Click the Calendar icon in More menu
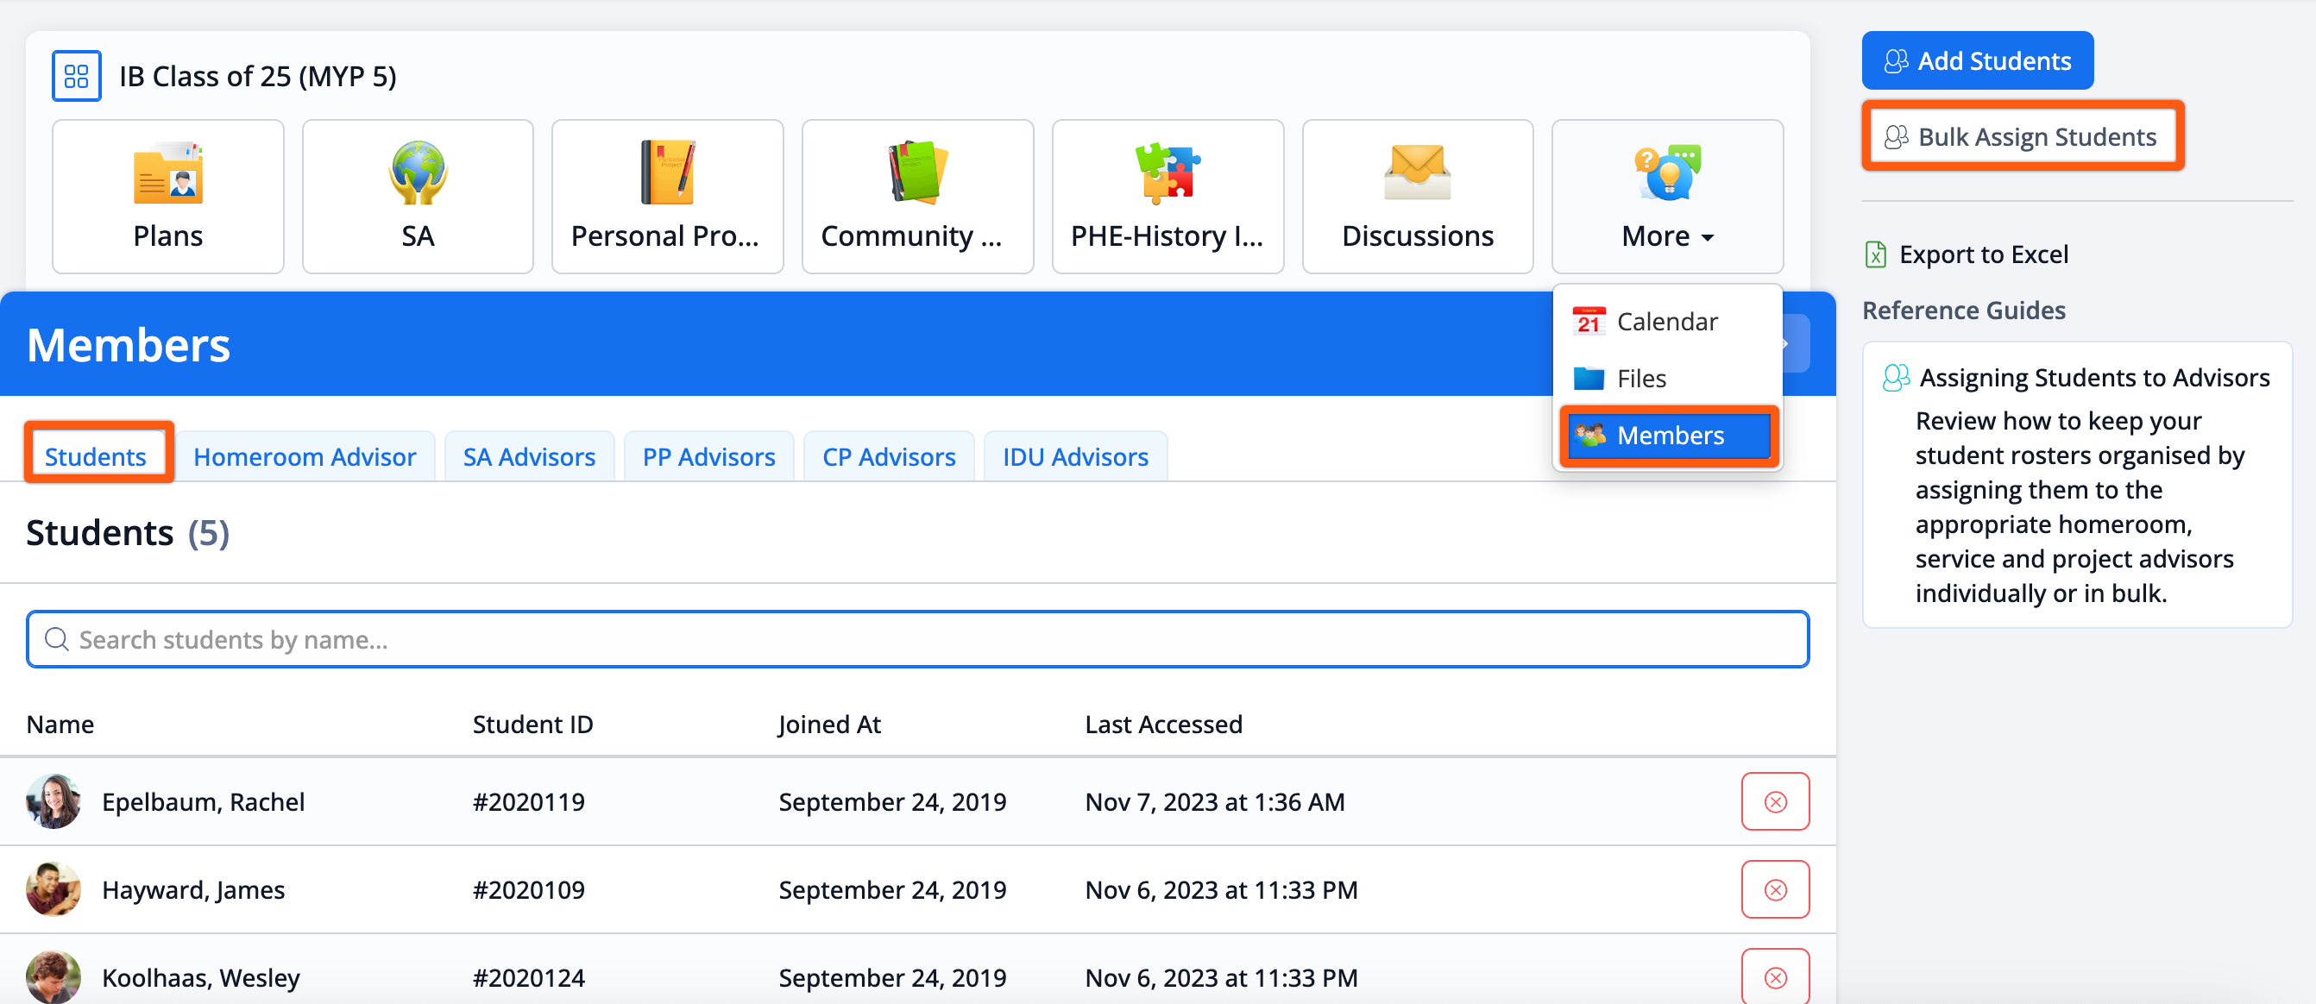The width and height of the screenshot is (2316, 1004). coord(1589,321)
